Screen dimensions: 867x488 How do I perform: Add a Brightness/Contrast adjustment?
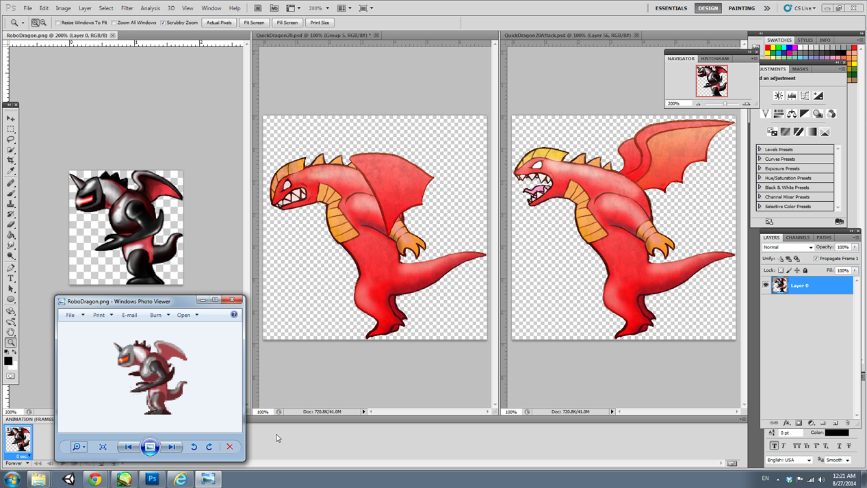pos(779,96)
